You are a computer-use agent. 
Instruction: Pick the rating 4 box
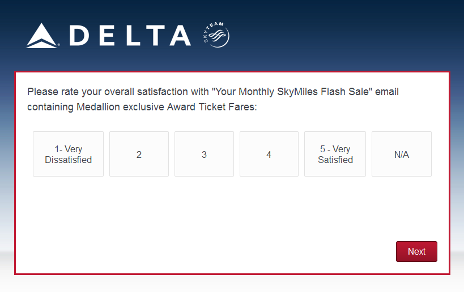tap(269, 154)
